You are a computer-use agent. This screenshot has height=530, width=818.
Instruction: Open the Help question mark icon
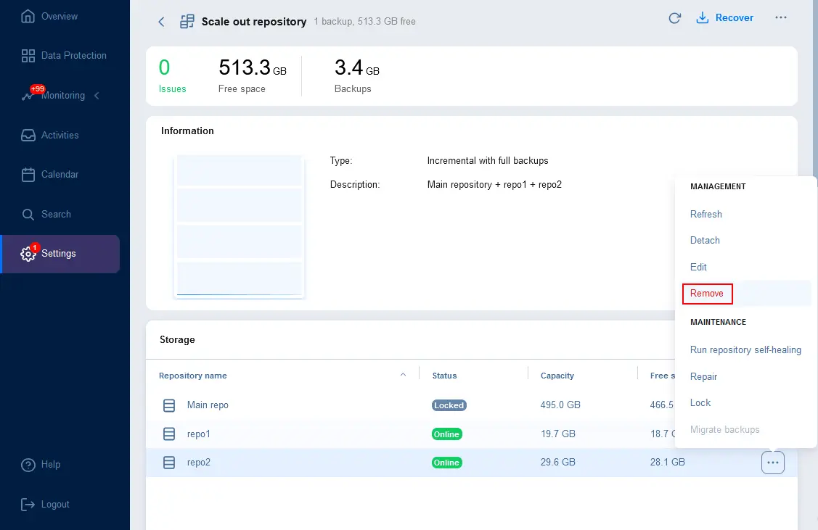click(x=28, y=465)
